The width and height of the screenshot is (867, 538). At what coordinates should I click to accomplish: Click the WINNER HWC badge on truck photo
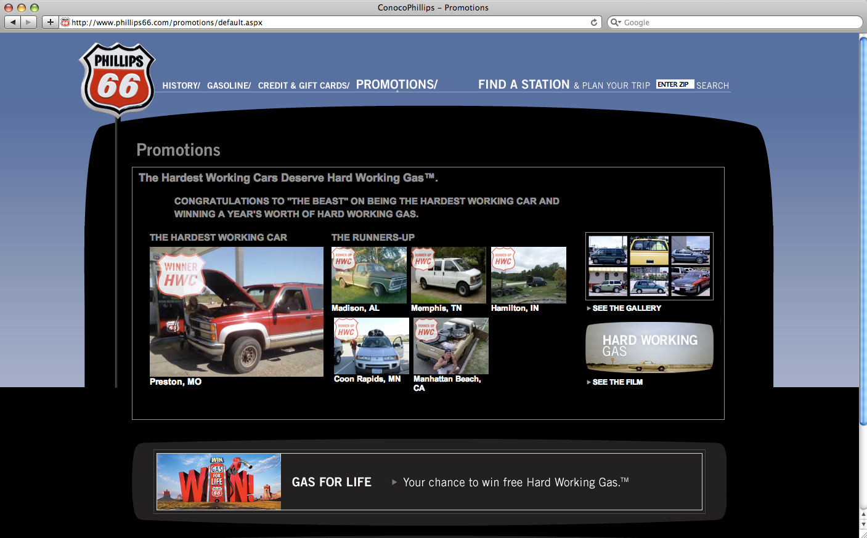point(181,276)
